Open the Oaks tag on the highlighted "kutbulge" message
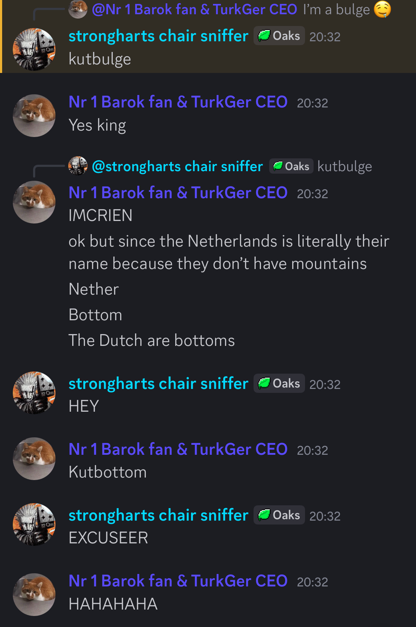Viewport: 416px width, 627px height. pyautogui.click(x=279, y=36)
